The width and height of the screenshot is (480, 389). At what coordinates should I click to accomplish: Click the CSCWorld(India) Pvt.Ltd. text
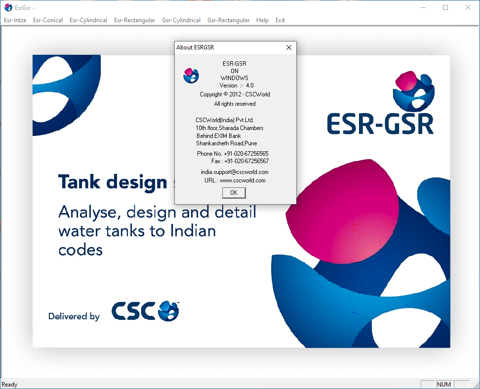tap(224, 120)
